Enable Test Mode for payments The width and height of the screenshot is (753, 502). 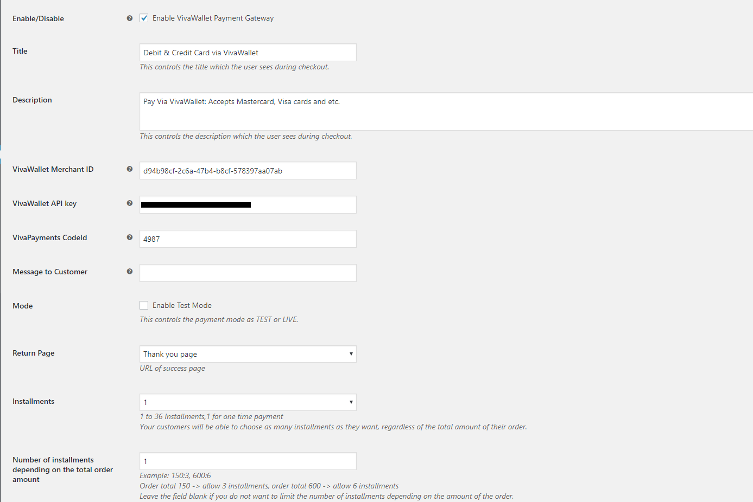click(x=144, y=305)
